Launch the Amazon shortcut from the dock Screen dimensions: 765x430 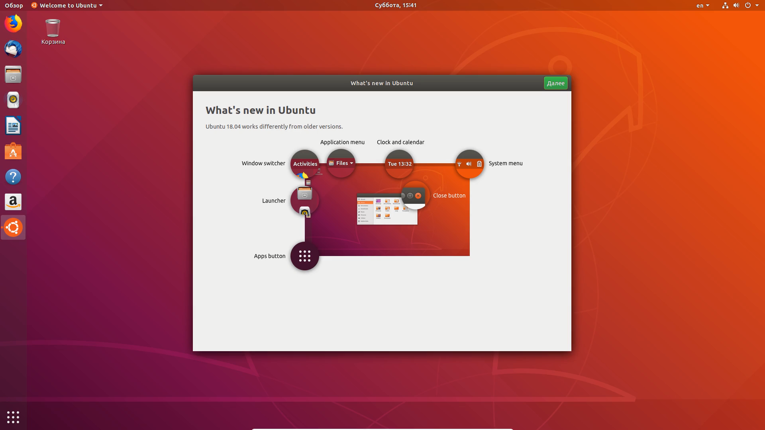point(13,202)
